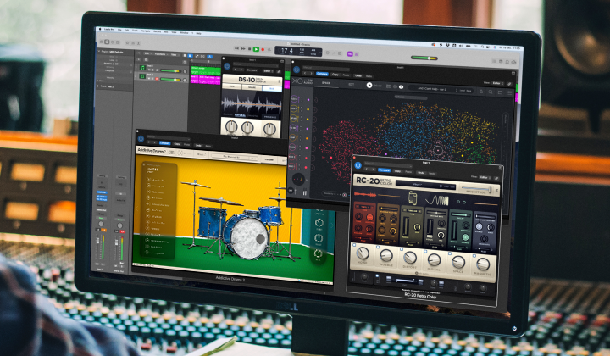Switch to the EDIT tab in XO

pos(352,84)
